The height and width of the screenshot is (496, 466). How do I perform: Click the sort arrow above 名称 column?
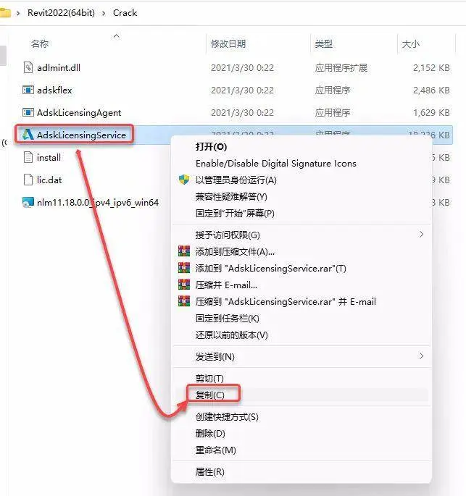coord(116,36)
